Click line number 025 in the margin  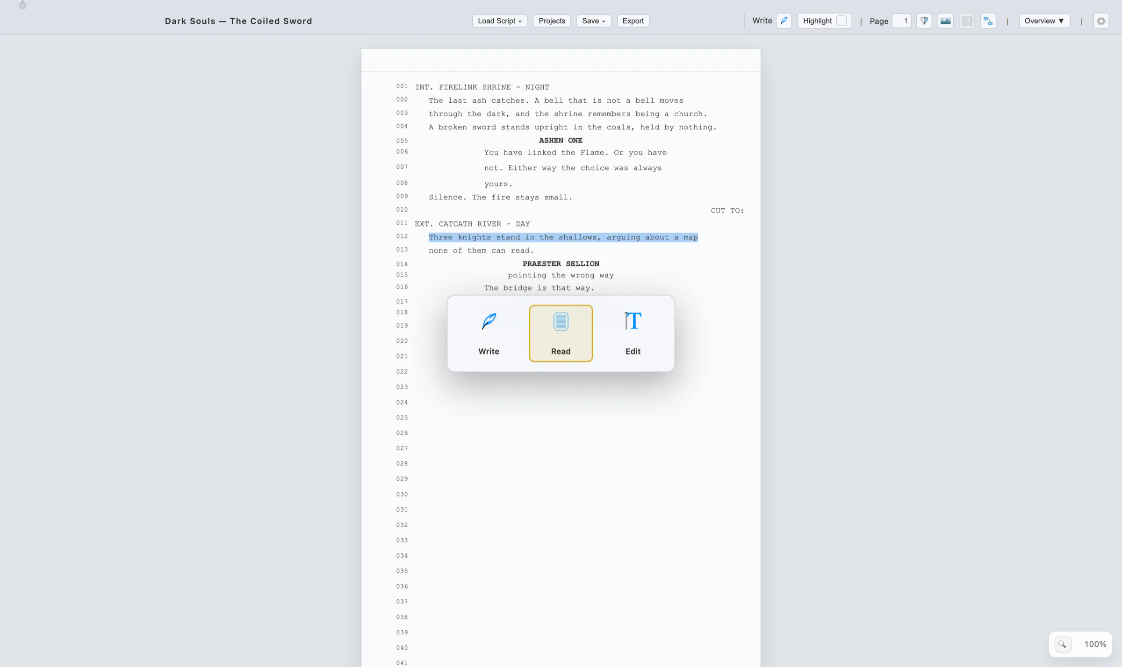pos(402,418)
